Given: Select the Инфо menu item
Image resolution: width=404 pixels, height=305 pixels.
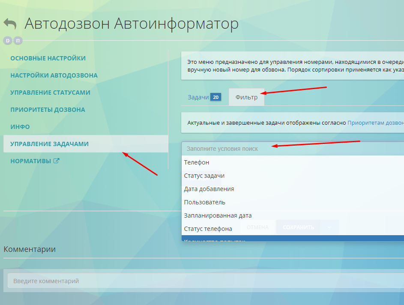Looking at the screenshot, I should 20,127.
